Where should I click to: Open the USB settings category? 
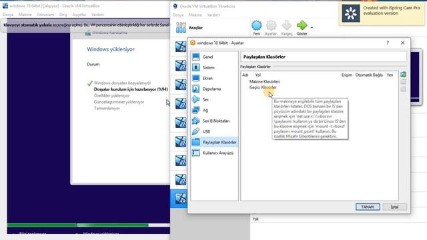pyautogui.click(x=214, y=131)
